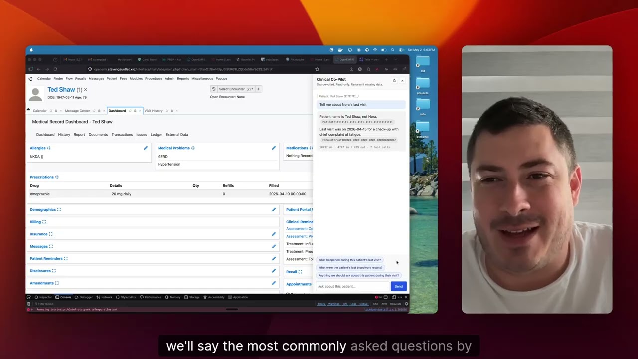Open the Transactions dashboard link

tap(122, 135)
